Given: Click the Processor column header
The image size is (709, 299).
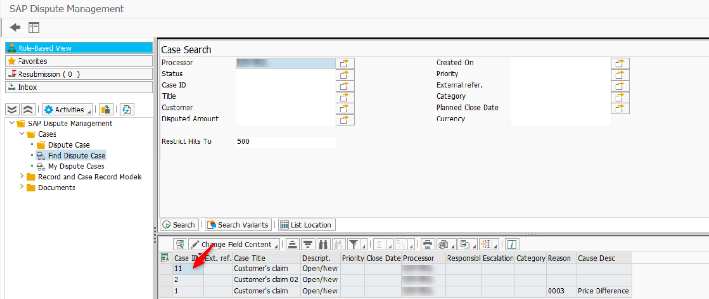Looking at the screenshot, I should pyautogui.click(x=423, y=258).
